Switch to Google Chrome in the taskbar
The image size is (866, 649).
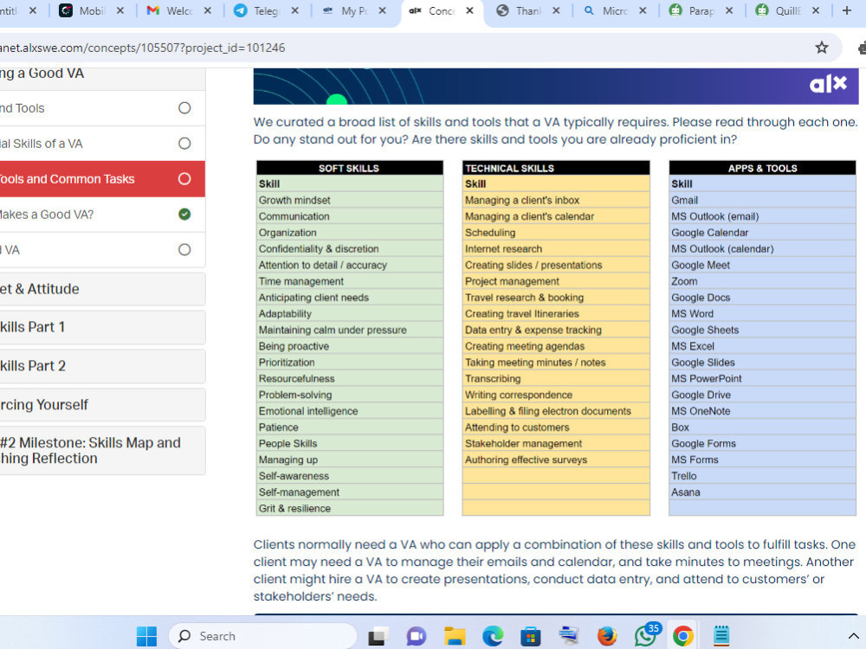pyautogui.click(x=682, y=636)
